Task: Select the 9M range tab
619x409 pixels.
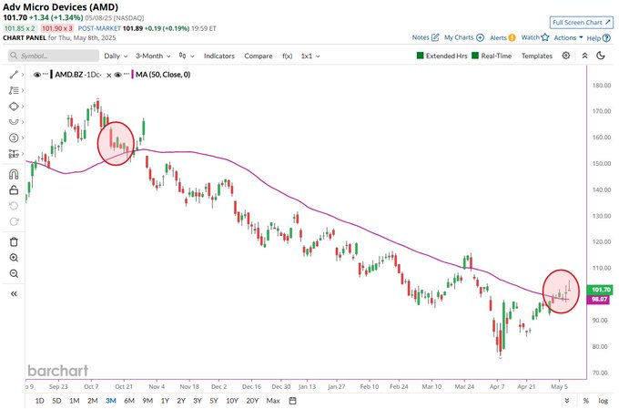Action: pos(147,401)
